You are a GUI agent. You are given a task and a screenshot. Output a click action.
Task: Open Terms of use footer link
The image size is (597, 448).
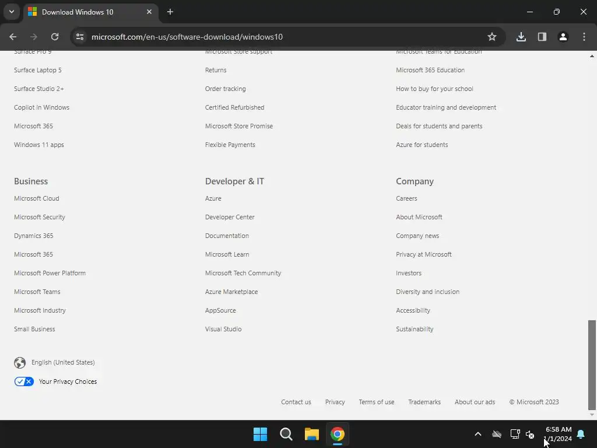click(376, 402)
